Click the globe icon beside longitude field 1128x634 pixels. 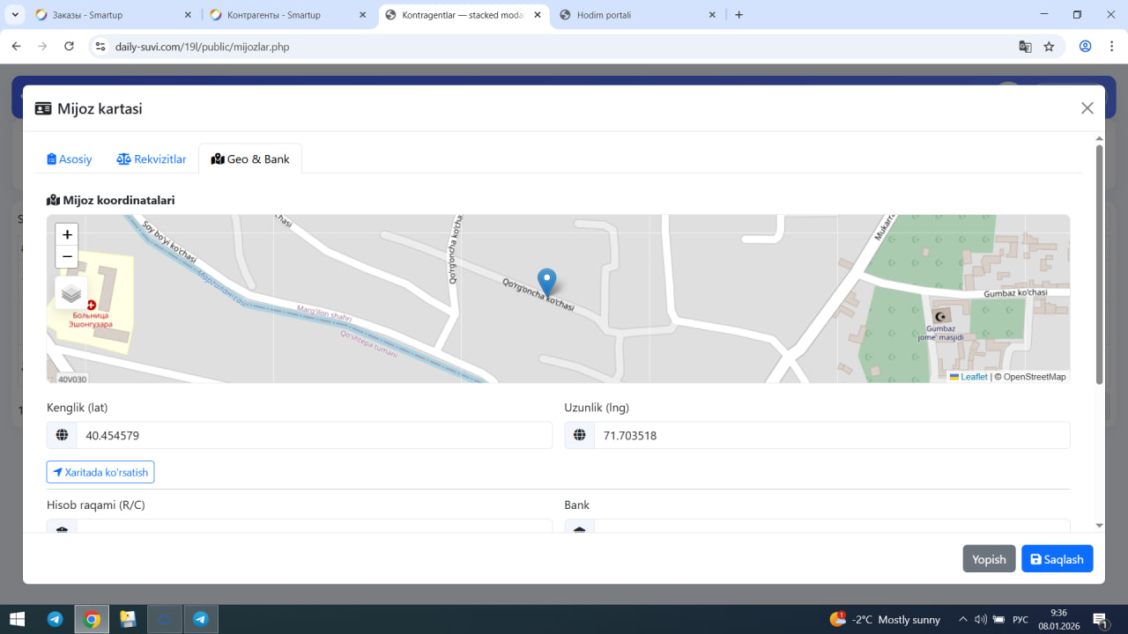[580, 435]
